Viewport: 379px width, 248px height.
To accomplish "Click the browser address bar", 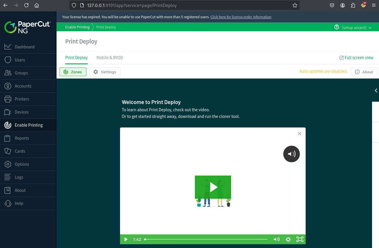I will point(184,5).
